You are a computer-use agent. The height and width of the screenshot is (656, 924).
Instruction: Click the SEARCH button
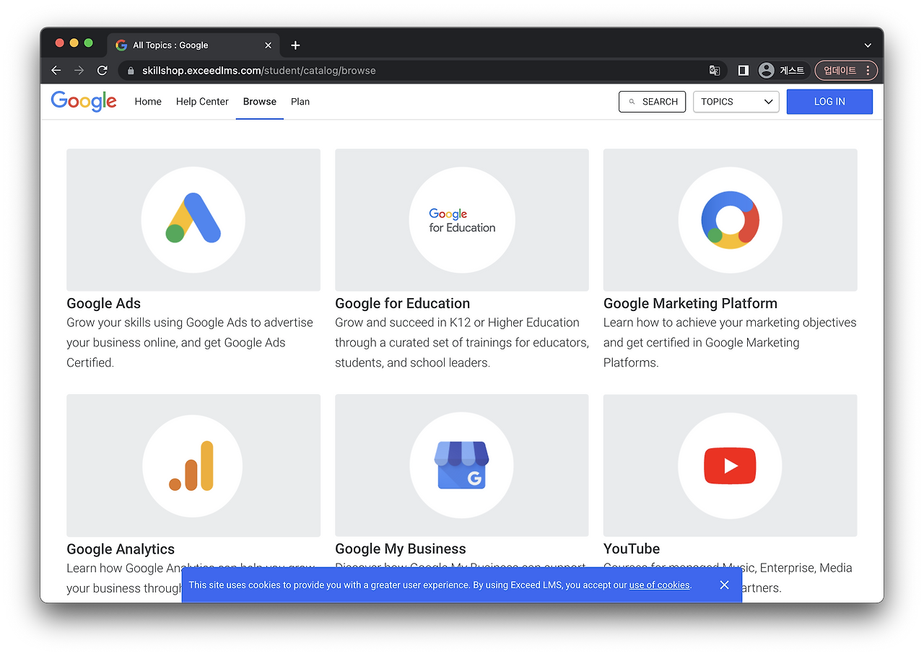[x=652, y=102]
